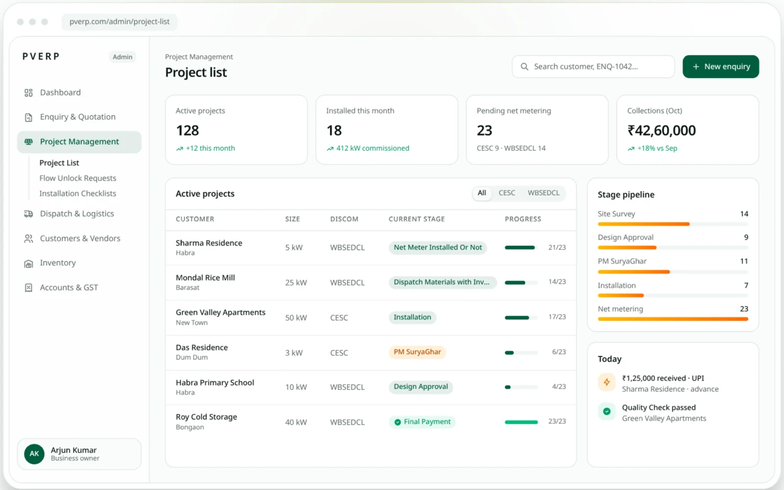The height and width of the screenshot is (490, 784).
Task: Click the trend arrow beside 412 kW commissioned
Action: coord(330,148)
